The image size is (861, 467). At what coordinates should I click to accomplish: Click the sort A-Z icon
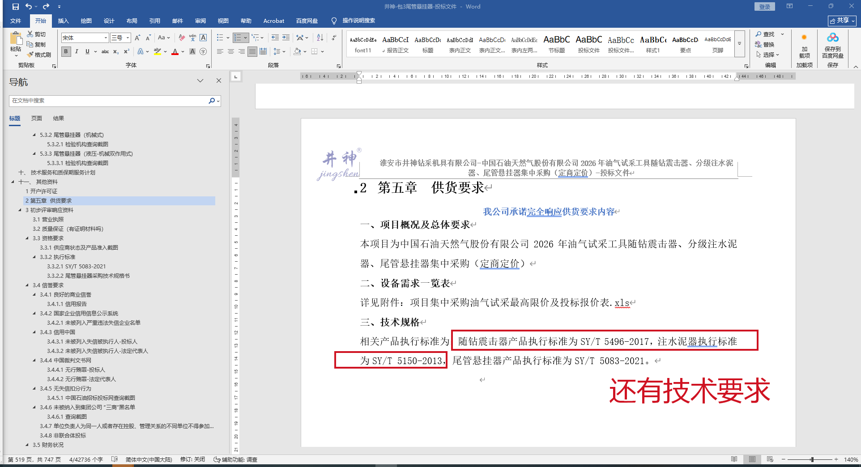click(x=320, y=38)
